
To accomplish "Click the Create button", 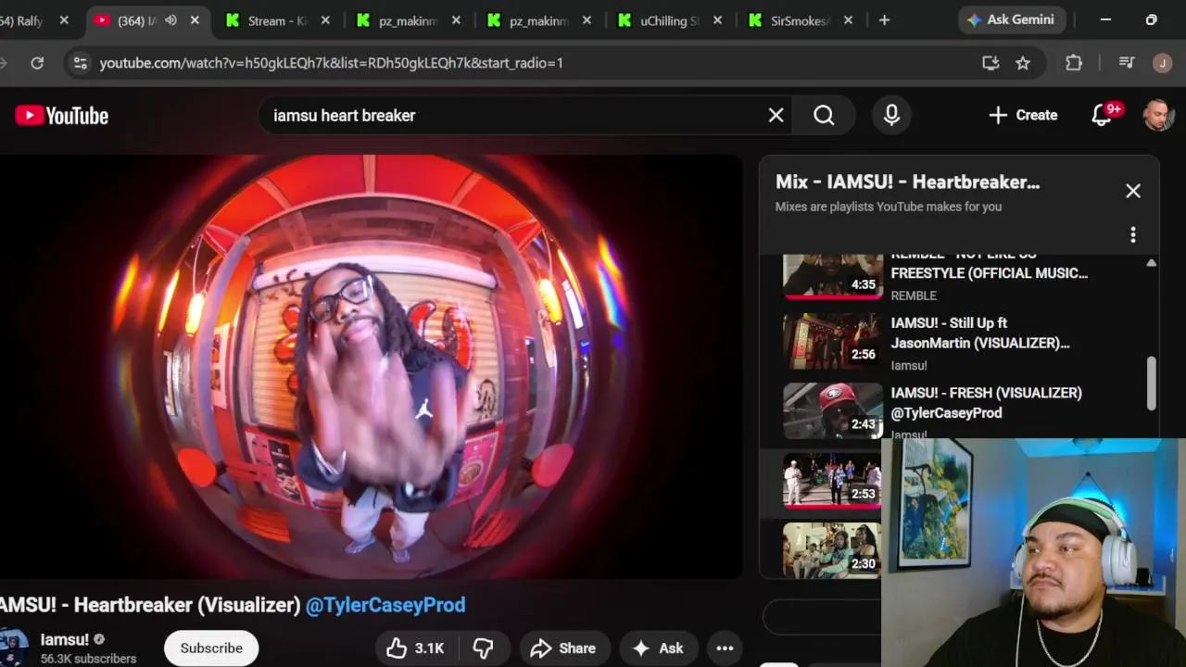I will pyautogui.click(x=1023, y=115).
